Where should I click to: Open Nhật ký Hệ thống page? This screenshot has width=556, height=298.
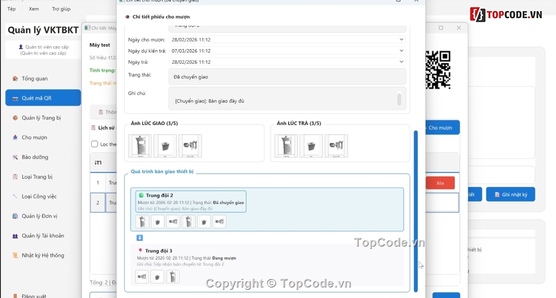pyautogui.click(x=43, y=255)
